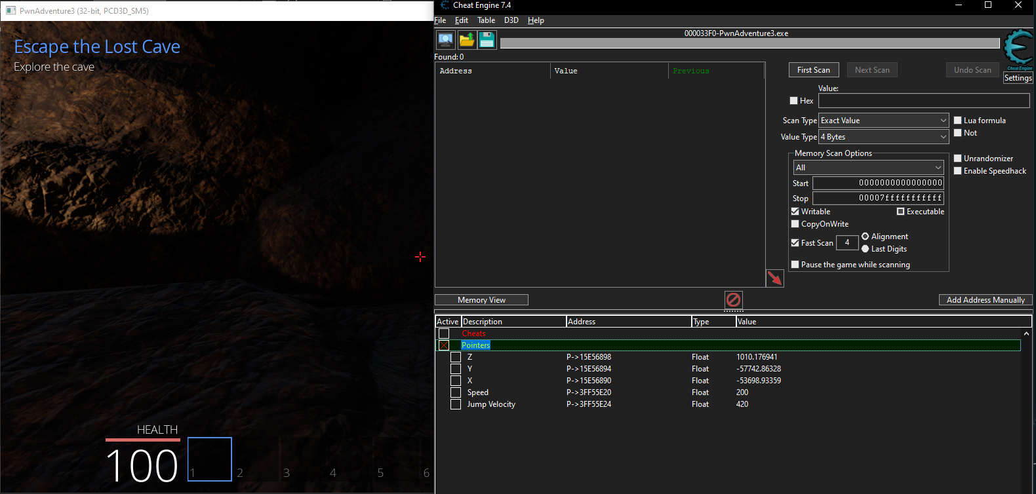
Task: Open Memory View
Action: 481,300
